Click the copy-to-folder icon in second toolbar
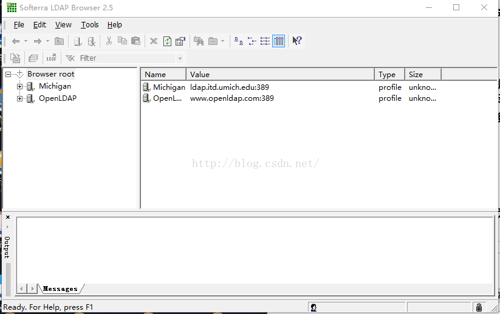This screenshot has width=500, height=314. point(15,58)
